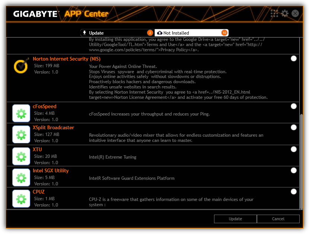Click the Intel SGX Utility title
The height and width of the screenshot is (234, 309).
click(51, 171)
